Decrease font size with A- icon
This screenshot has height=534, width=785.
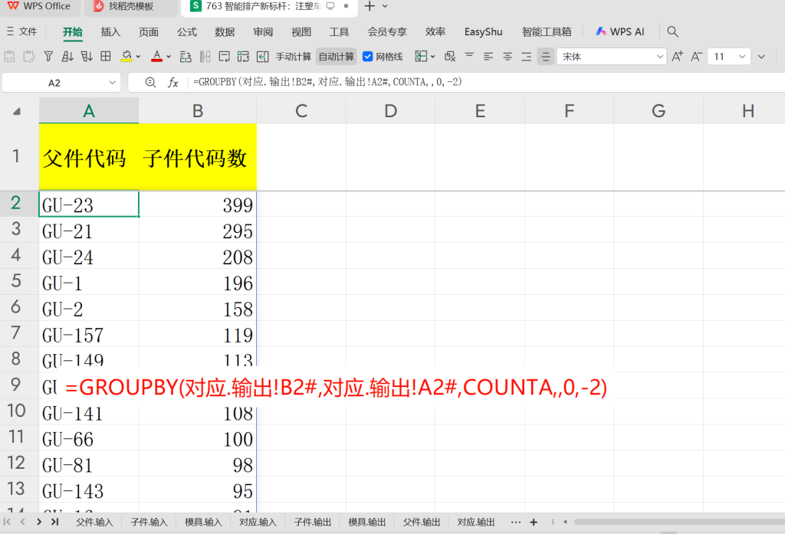696,57
